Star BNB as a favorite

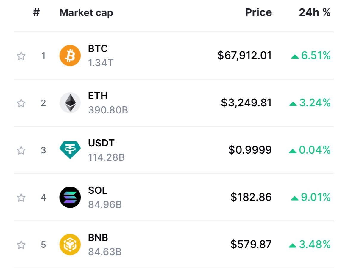tap(21, 245)
